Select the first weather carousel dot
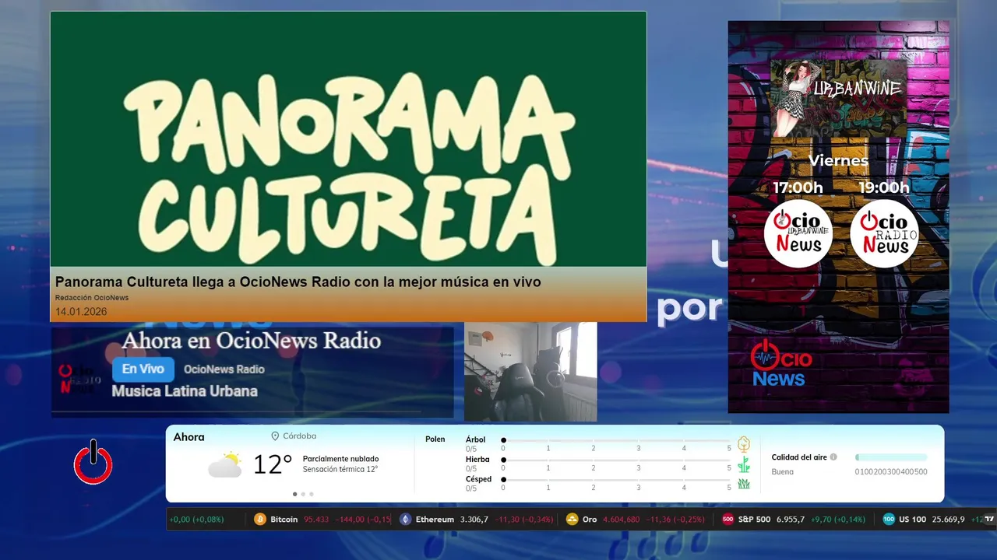This screenshot has width=997, height=560. (294, 494)
